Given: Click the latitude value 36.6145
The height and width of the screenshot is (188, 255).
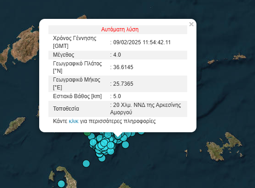Looking at the screenshot, I should (x=123, y=67).
